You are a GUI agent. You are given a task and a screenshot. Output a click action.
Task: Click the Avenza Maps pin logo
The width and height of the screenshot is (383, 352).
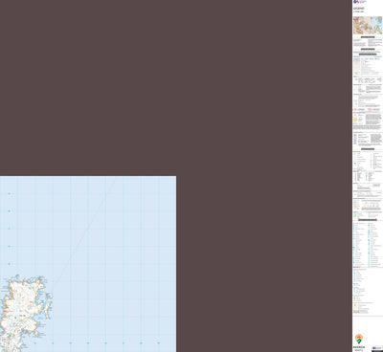(x=359, y=340)
